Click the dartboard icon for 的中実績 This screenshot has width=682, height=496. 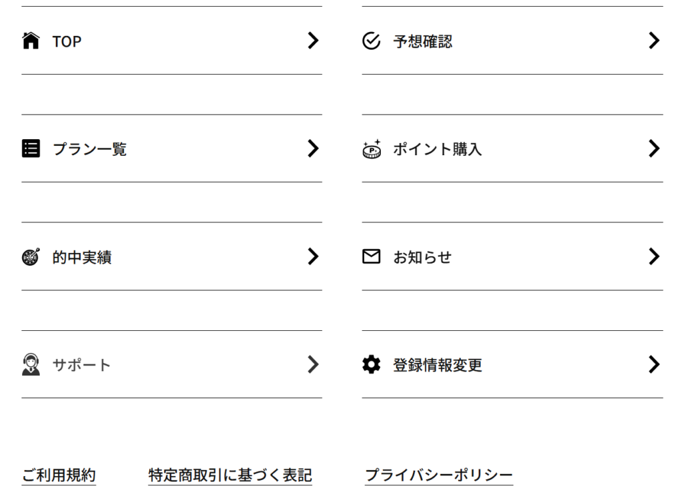31,256
